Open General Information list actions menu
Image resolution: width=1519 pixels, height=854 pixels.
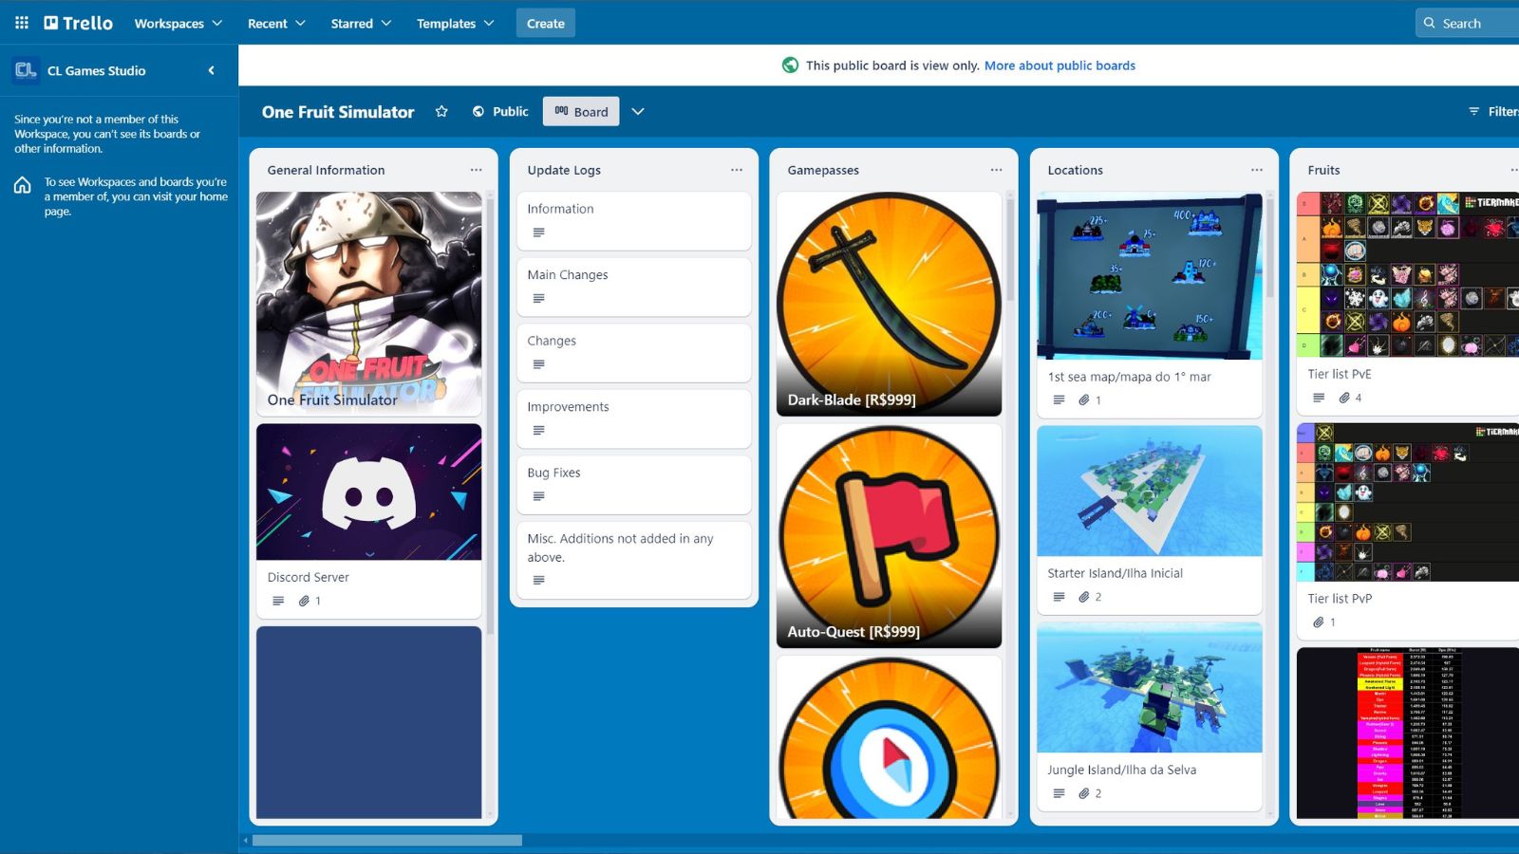point(476,170)
